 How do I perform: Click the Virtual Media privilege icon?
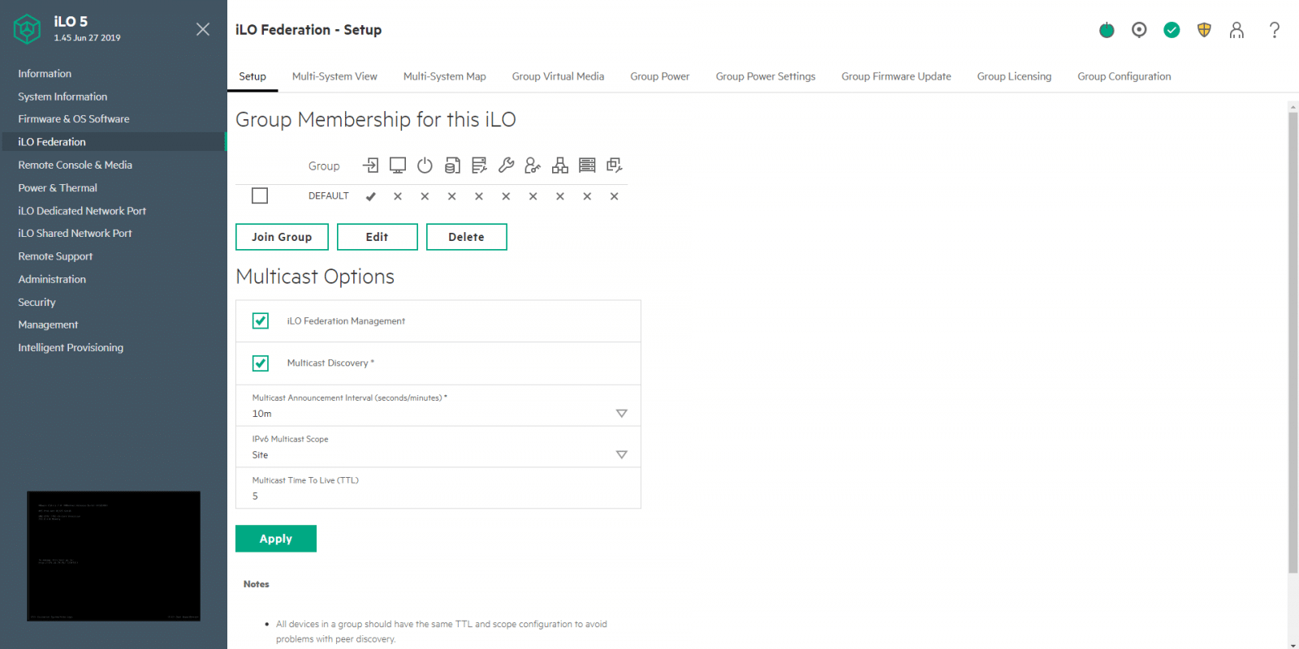[x=452, y=165]
